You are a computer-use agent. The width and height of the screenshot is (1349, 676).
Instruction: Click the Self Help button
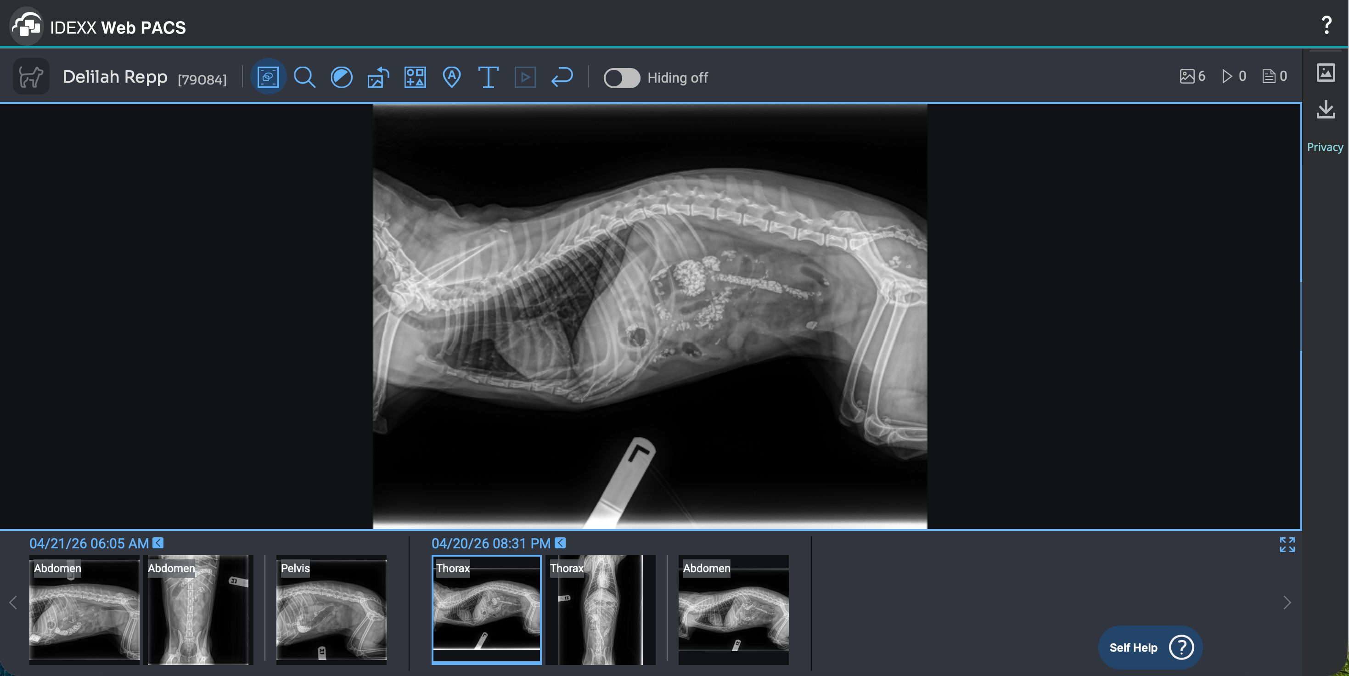click(1150, 647)
